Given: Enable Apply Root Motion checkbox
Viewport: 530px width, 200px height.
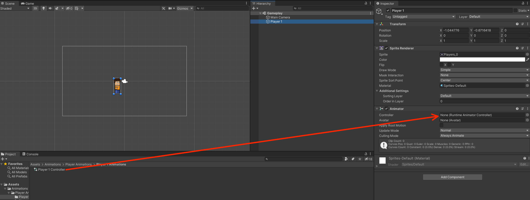Looking at the screenshot, I should 441,125.
